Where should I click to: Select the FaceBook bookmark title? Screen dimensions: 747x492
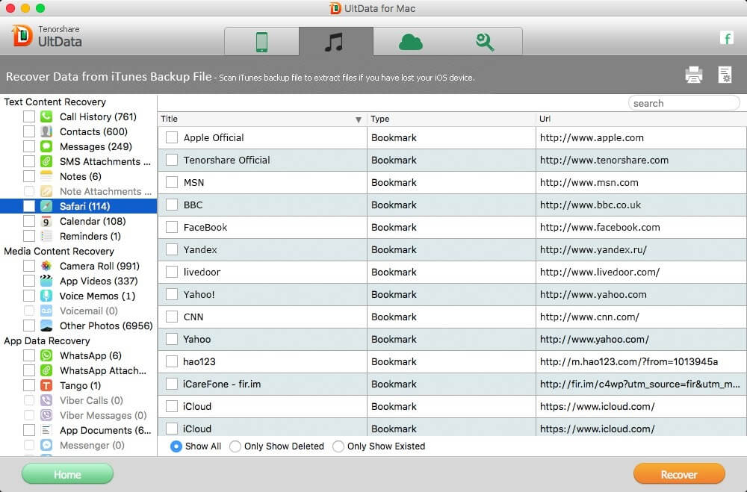205,227
